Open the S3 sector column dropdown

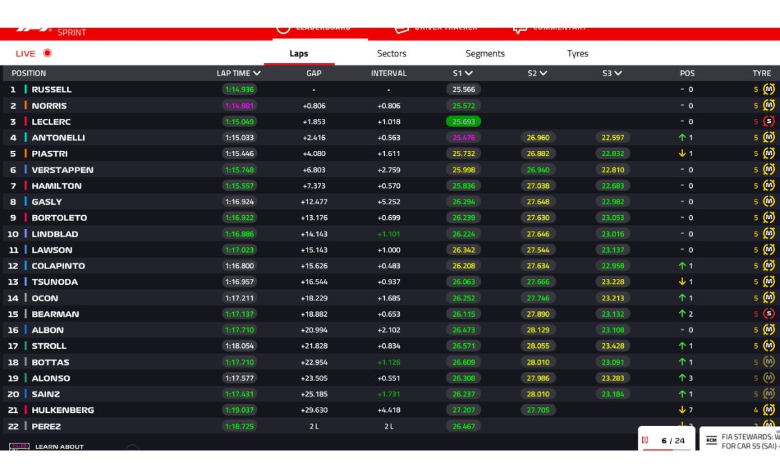pos(618,73)
